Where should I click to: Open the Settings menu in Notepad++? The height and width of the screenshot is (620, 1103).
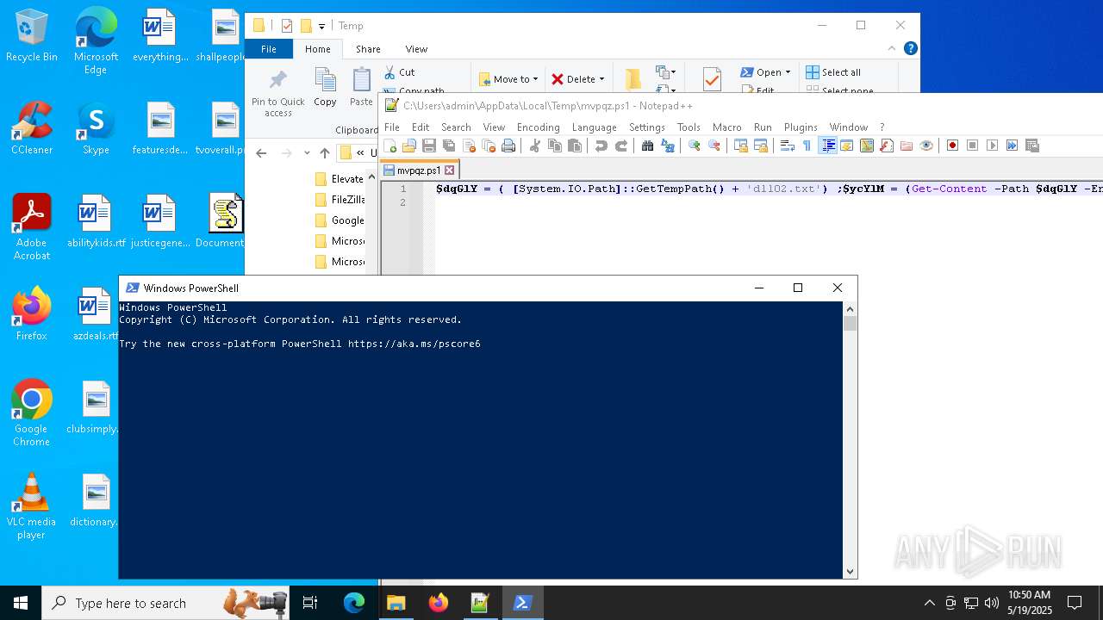(646, 127)
